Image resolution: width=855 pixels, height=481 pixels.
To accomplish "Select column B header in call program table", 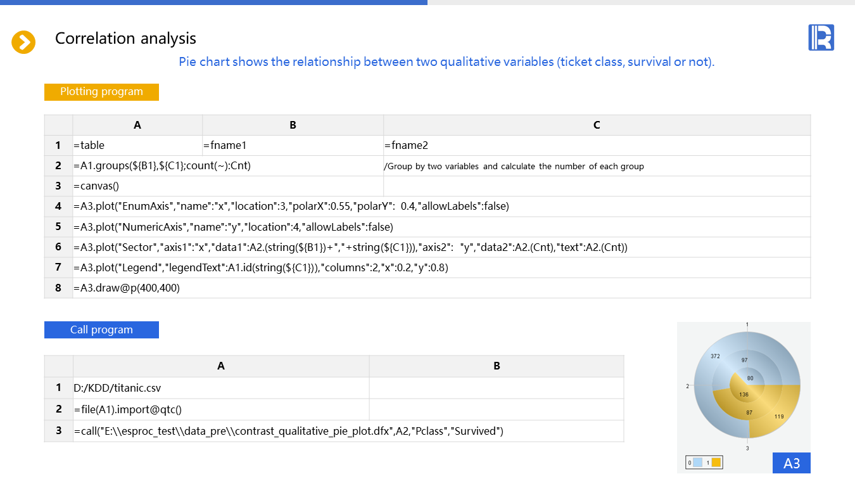I will [497, 366].
